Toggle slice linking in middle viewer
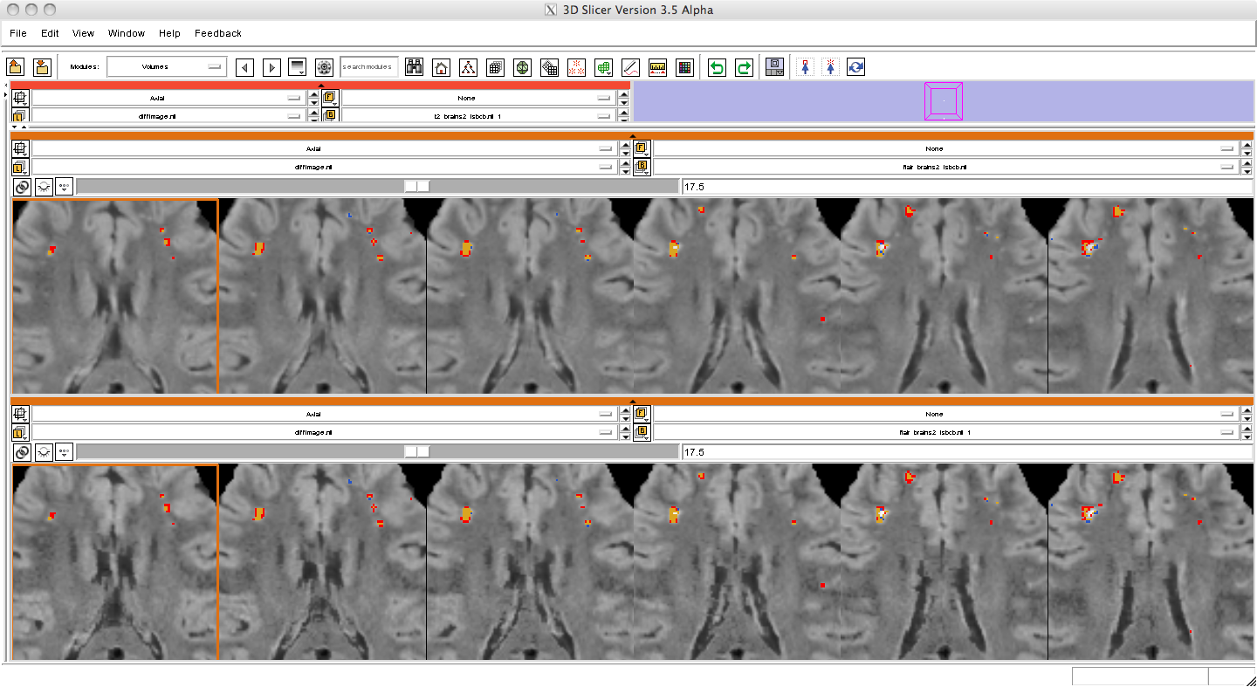 (21, 186)
